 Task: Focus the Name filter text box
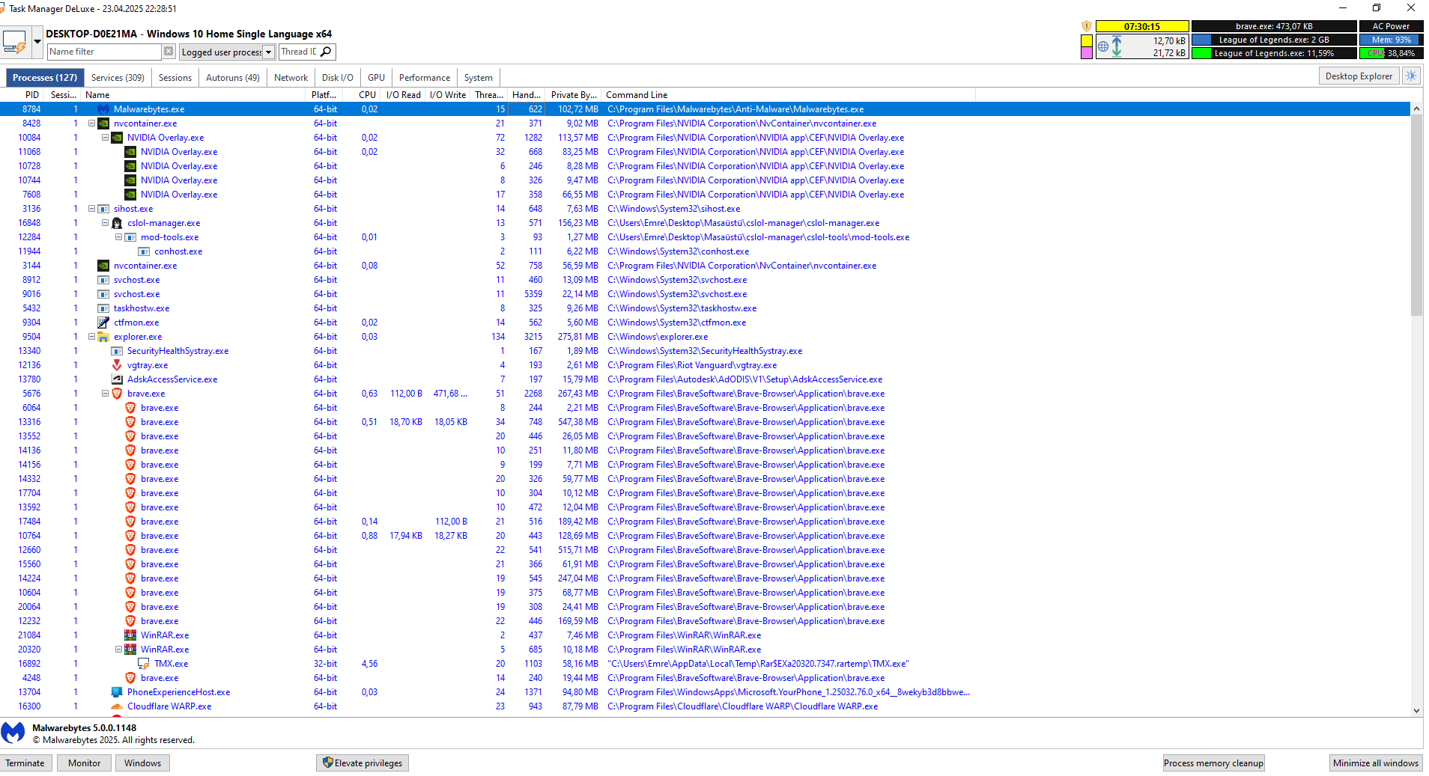tap(104, 52)
